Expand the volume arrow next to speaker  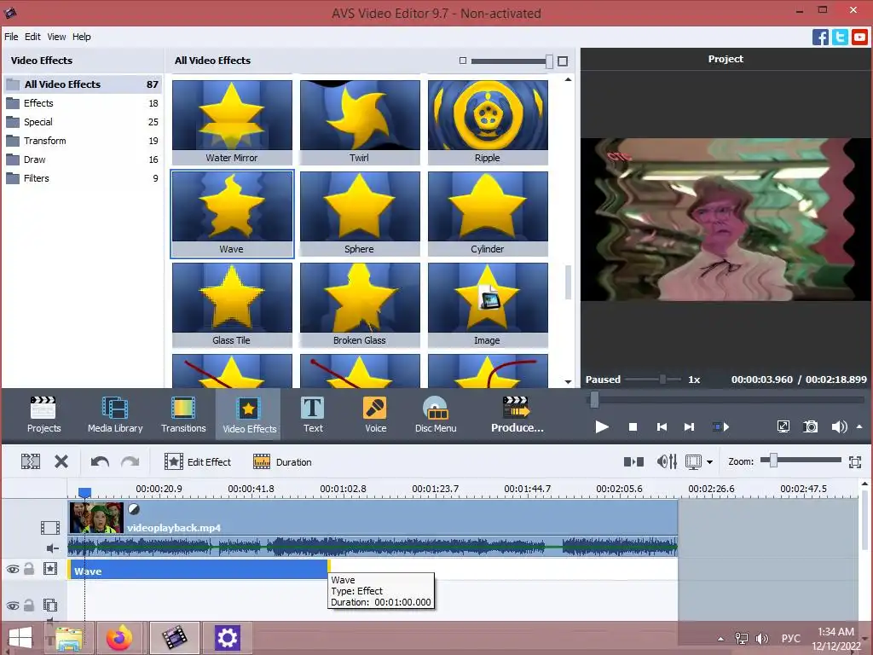click(859, 426)
